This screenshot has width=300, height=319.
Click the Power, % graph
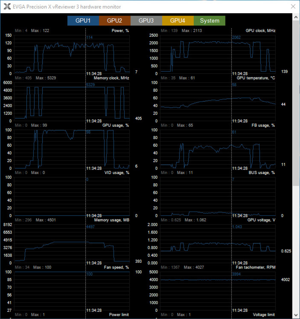click(72, 54)
